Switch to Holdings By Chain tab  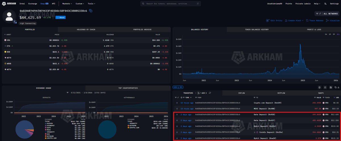(86, 30)
